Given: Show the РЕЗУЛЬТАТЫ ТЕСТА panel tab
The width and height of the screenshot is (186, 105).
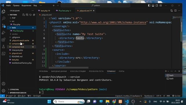Looking at the screenshot, I should [96, 71].
